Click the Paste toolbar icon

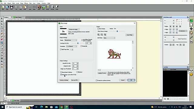tap(25, 7)
